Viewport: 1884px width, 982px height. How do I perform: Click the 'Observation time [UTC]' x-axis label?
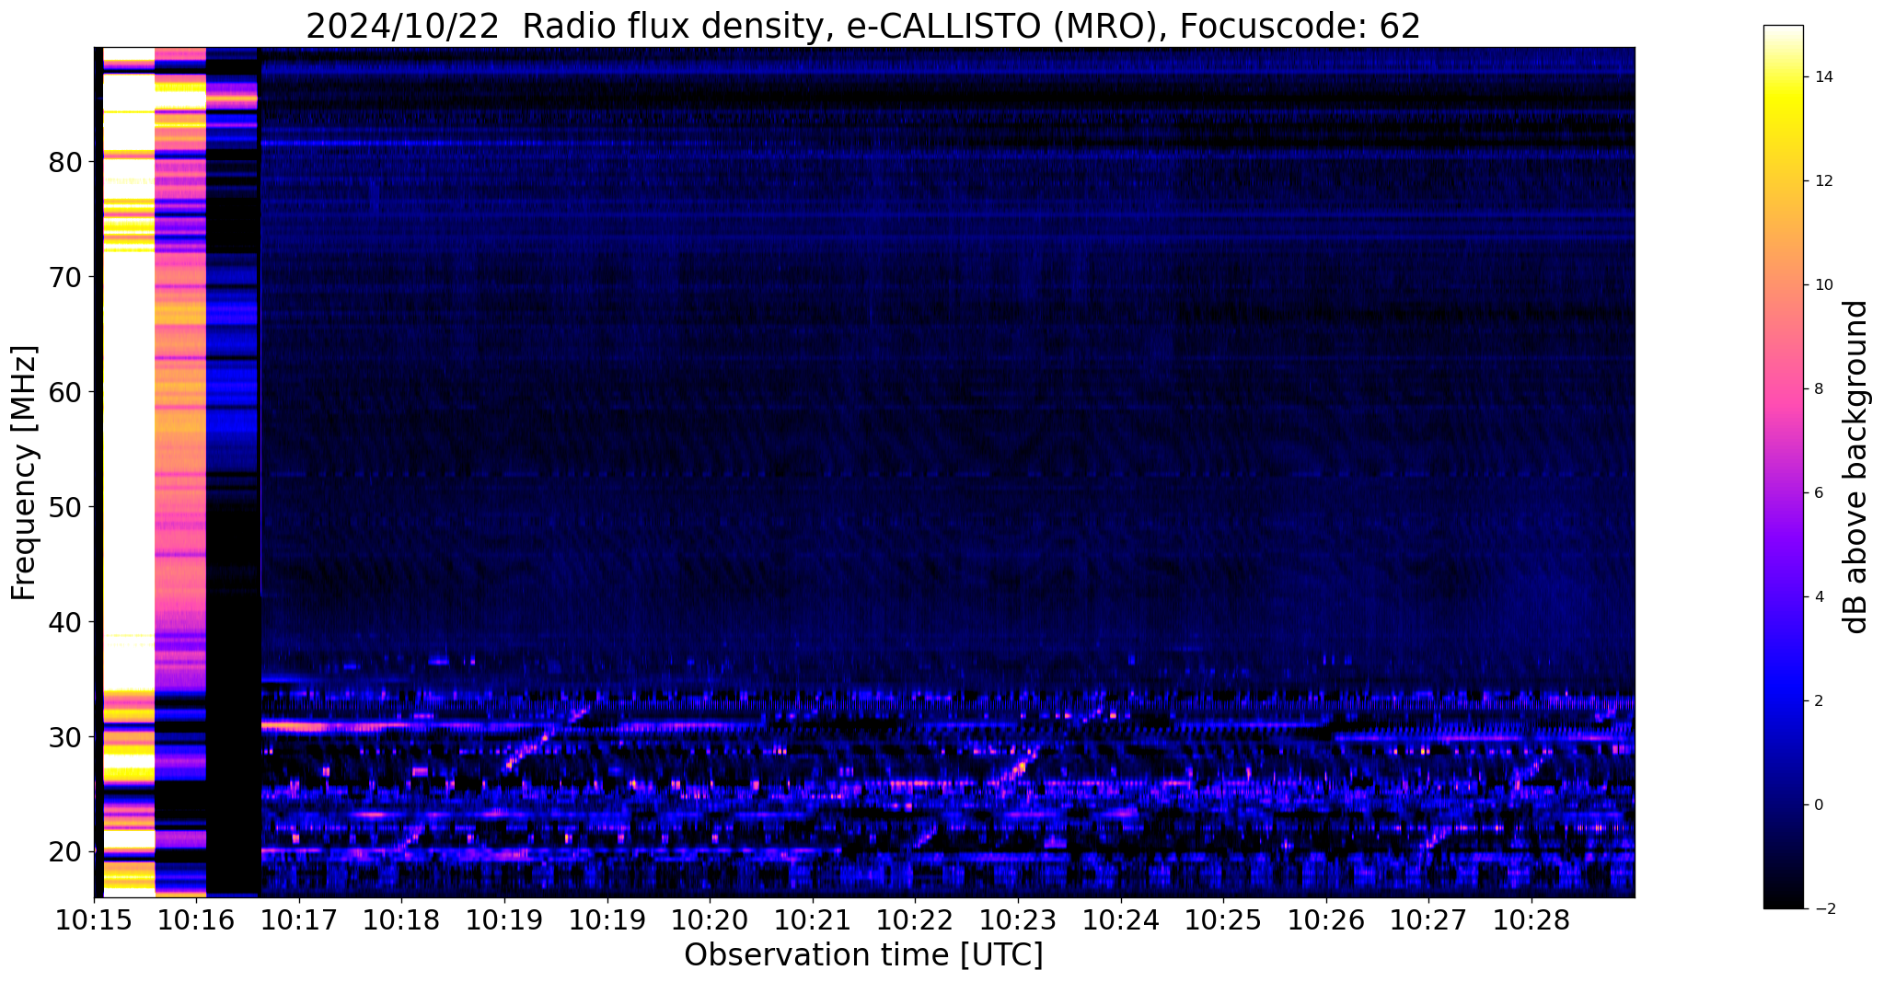863,955
